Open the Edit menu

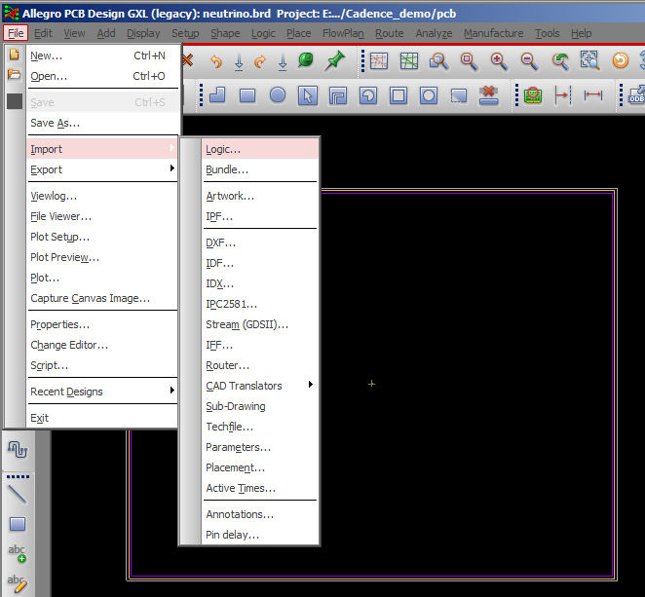(43, 33)
